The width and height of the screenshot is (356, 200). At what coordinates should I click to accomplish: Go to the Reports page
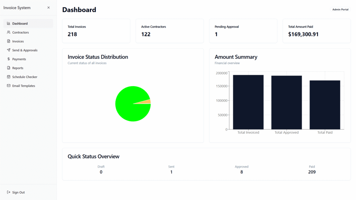click(x=18, y=68)
